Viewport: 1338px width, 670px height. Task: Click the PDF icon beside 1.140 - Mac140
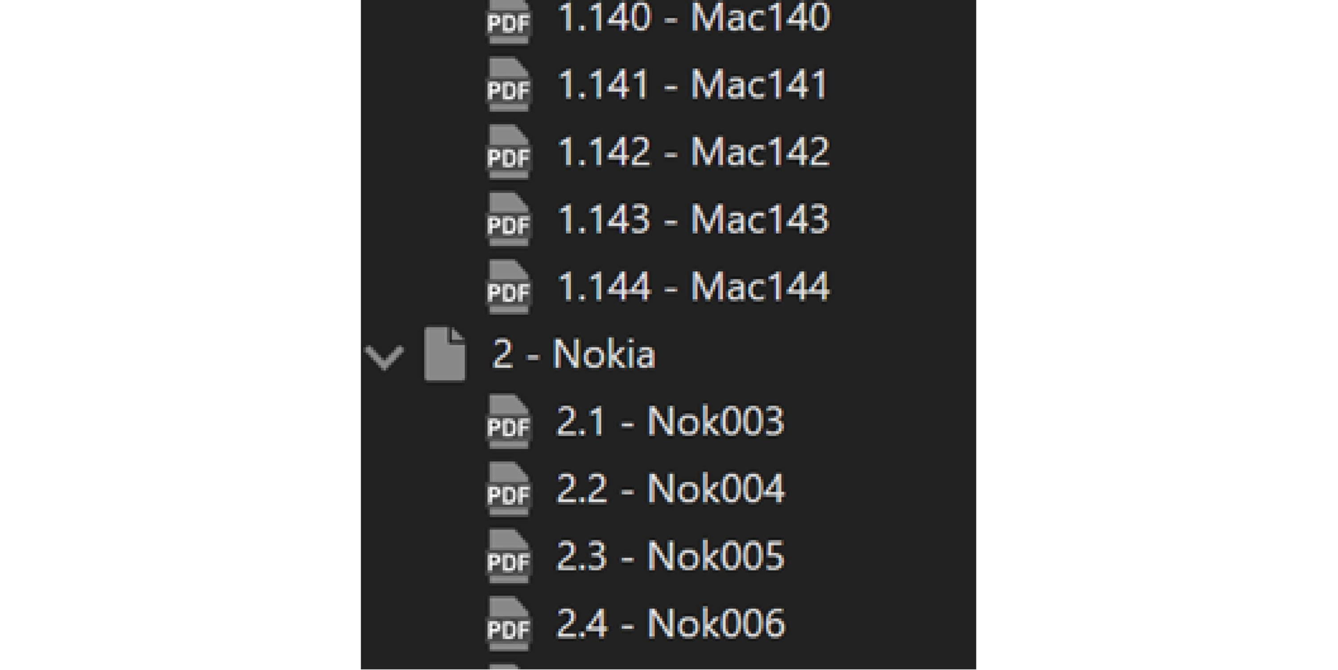508,21
